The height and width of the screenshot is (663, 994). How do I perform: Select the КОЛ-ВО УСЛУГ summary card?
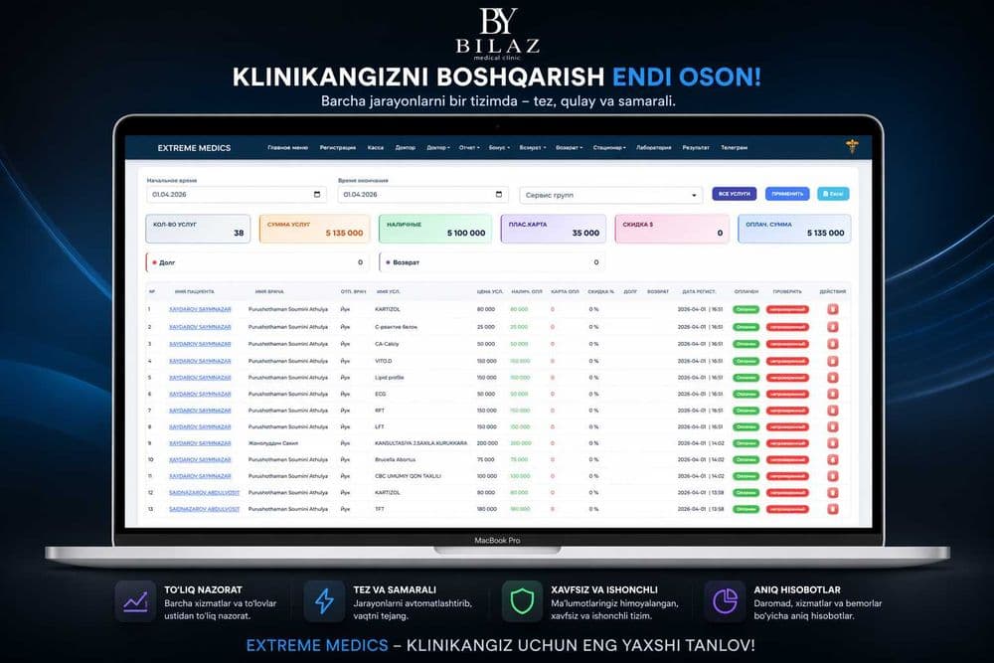[x=198, y=229]
